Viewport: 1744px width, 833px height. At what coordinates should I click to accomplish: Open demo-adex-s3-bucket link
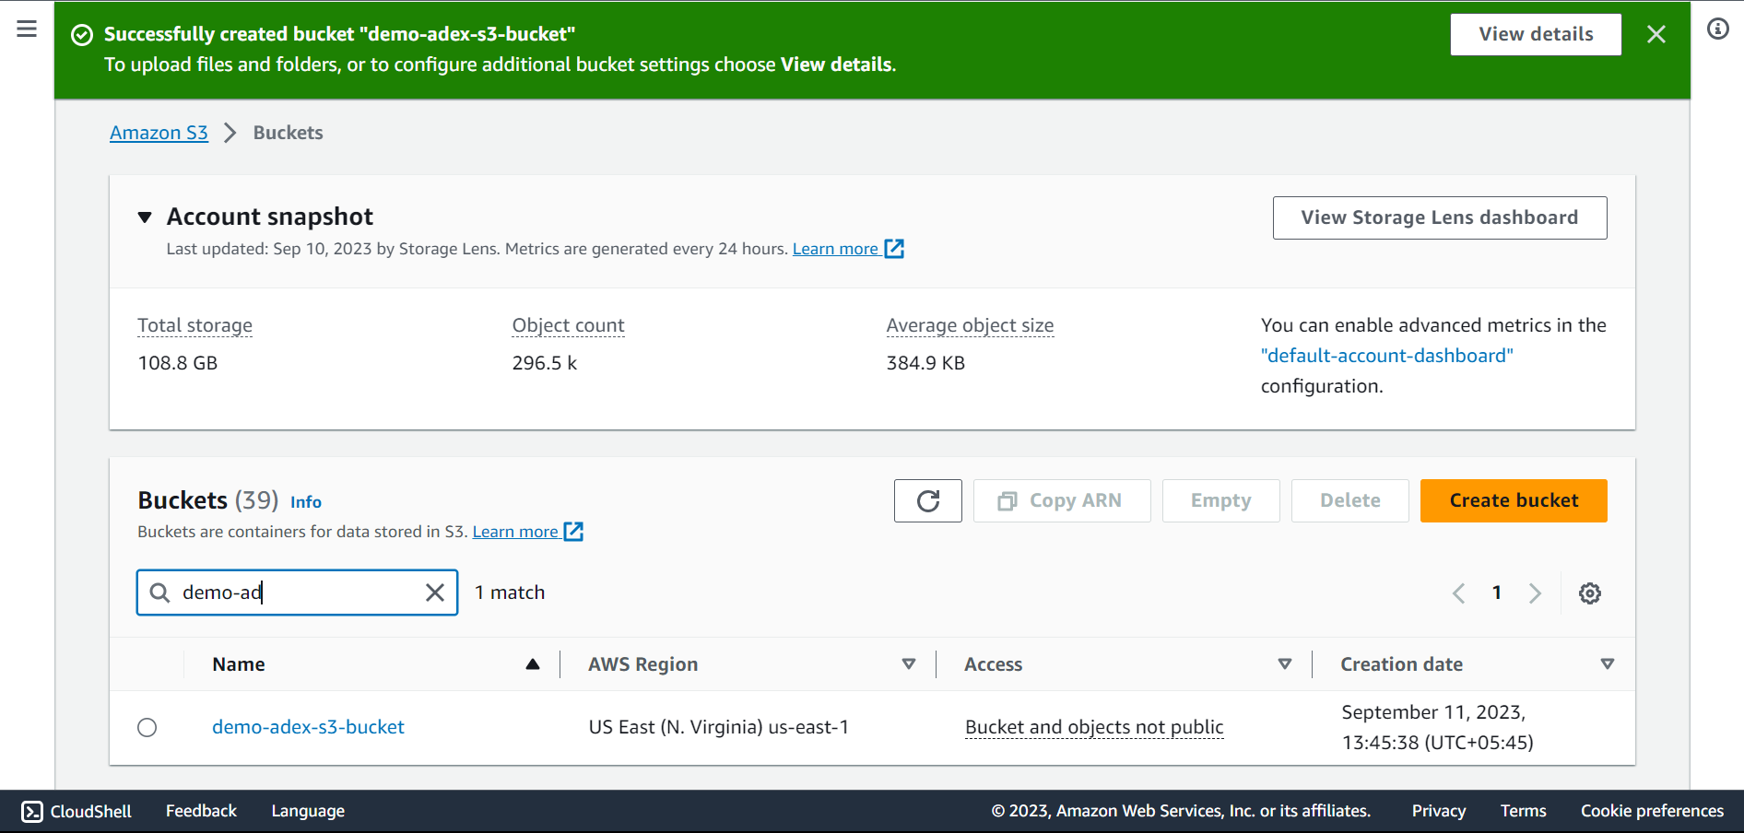click(x=308, y=727)
